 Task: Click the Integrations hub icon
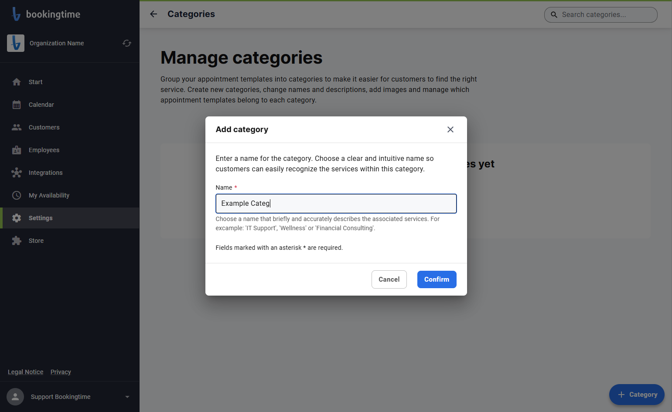(17, 173)
